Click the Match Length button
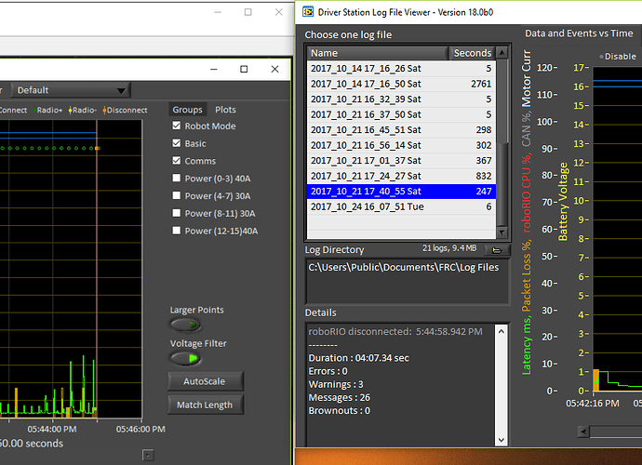Screen dimensions: 642x465 205,405
